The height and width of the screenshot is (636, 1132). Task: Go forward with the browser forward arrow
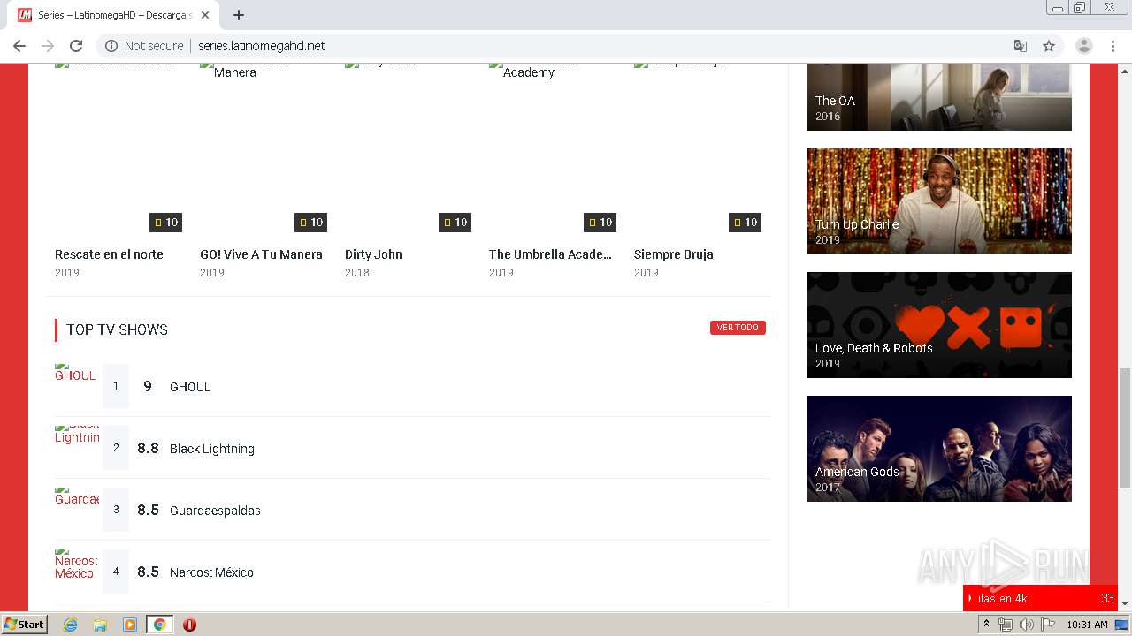[x=48, y=46]
